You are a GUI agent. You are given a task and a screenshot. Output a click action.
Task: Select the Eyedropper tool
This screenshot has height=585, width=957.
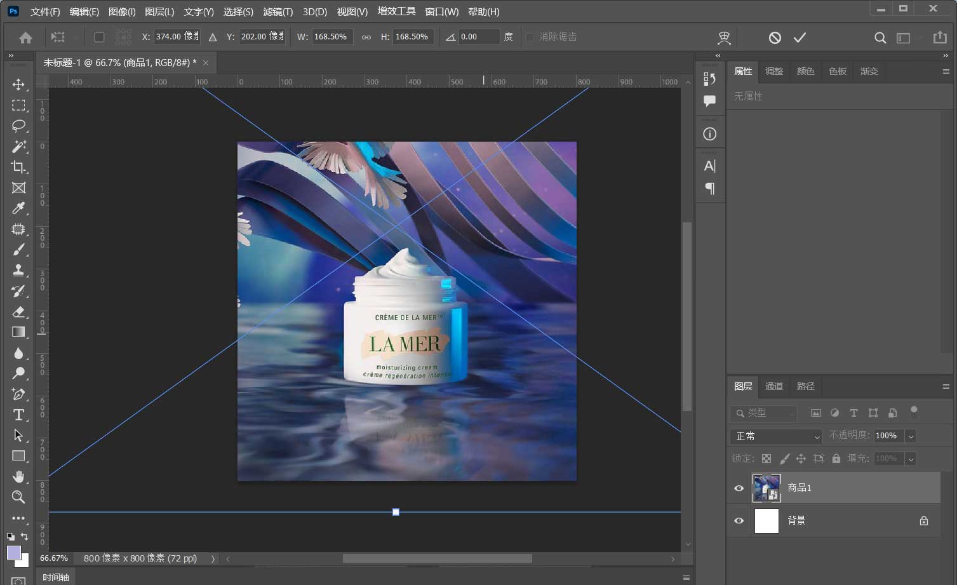[18, 208]
